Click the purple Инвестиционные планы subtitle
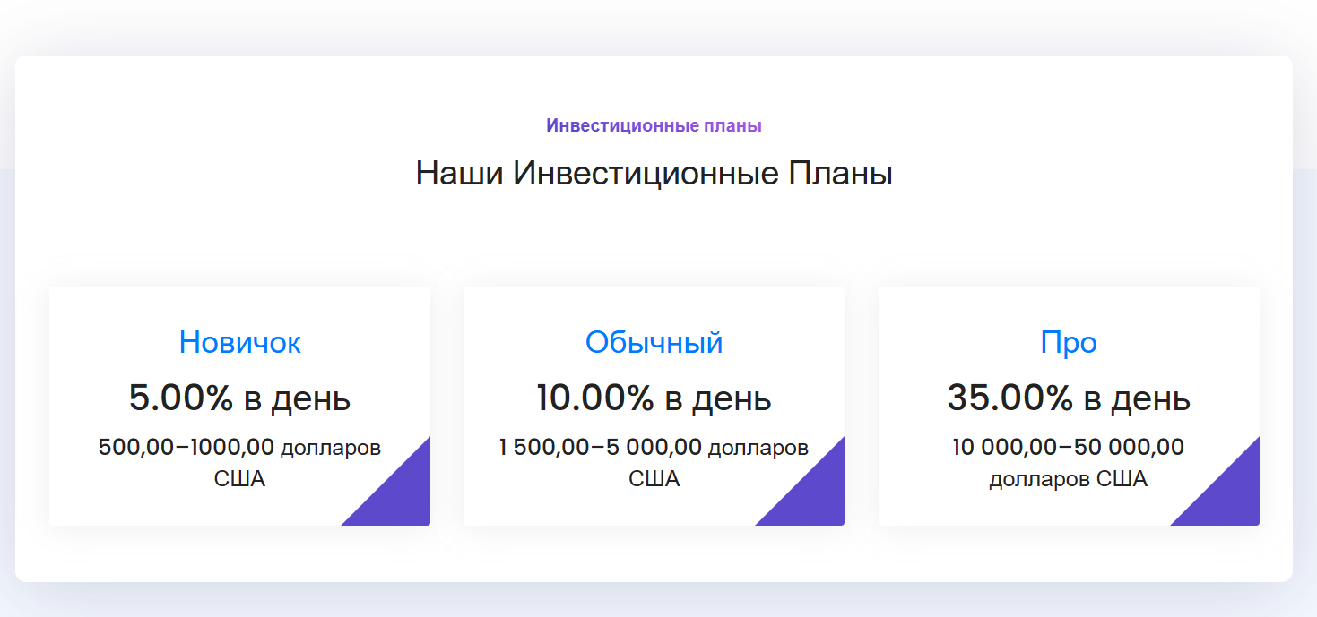 coord(654,126)
